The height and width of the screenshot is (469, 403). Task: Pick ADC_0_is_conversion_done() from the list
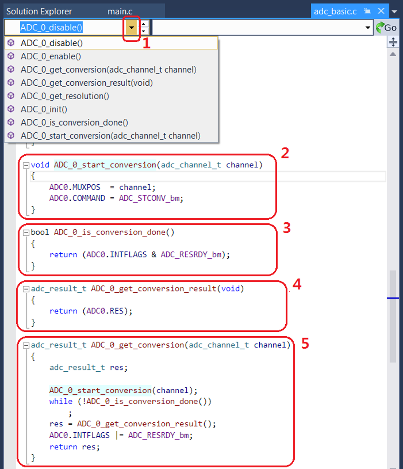coord(111,122)
